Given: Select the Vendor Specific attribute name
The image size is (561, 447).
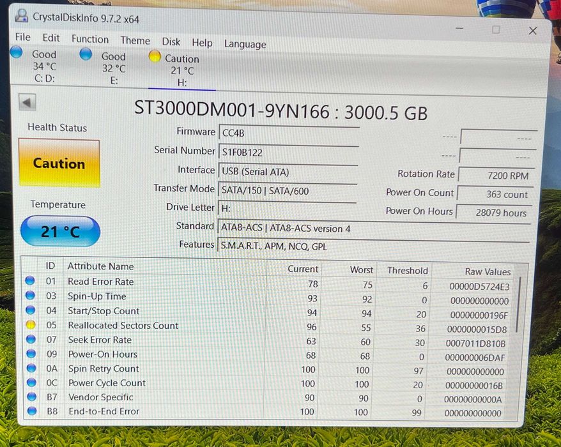Looking at the screenshot, I should point(101,397).
